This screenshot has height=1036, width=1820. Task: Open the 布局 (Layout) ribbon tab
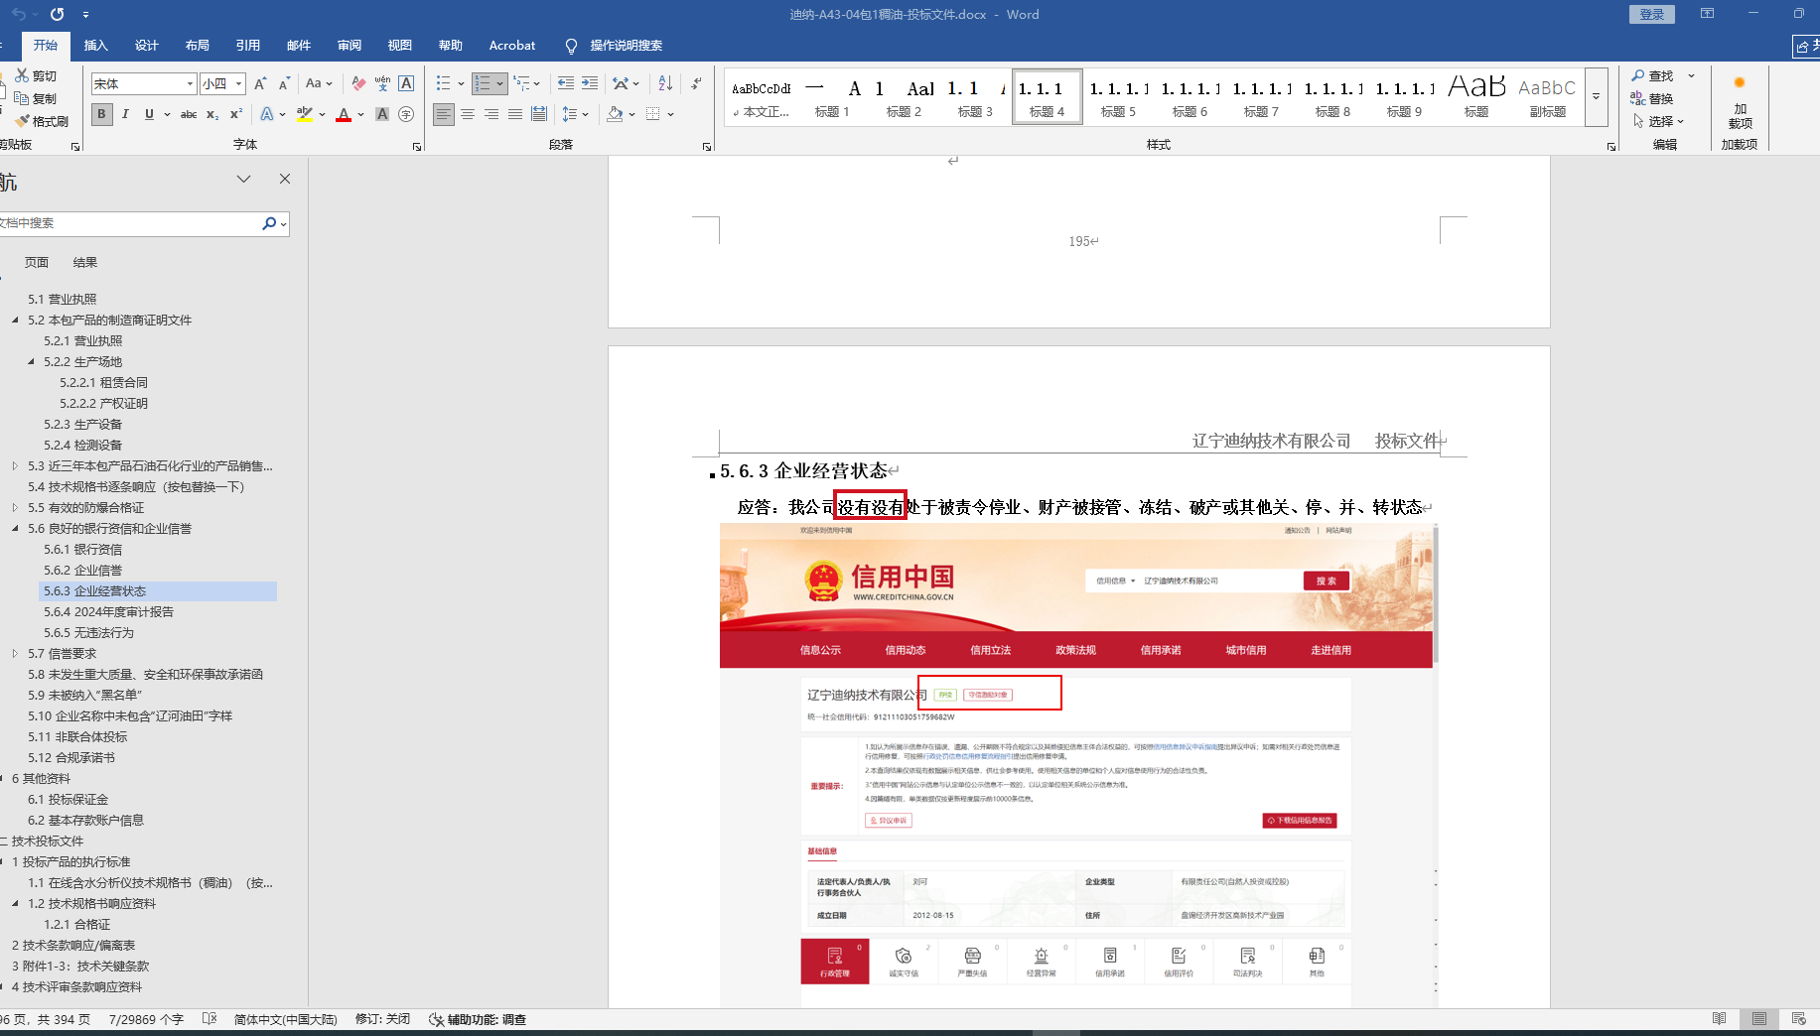pos(198,46)
